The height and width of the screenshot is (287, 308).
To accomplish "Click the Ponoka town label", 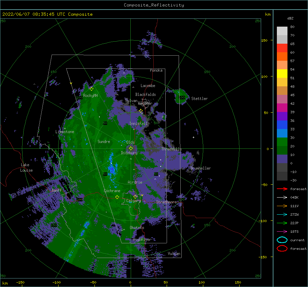I will (156, 70).
